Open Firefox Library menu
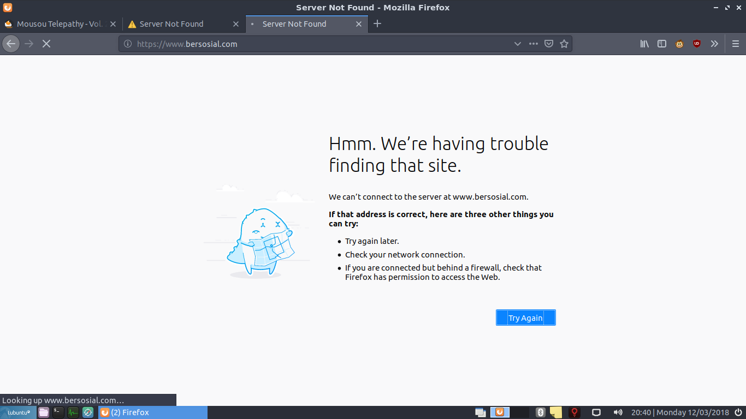Image resolution: width=746 pixels, height=419 pixels. (644, 44)
